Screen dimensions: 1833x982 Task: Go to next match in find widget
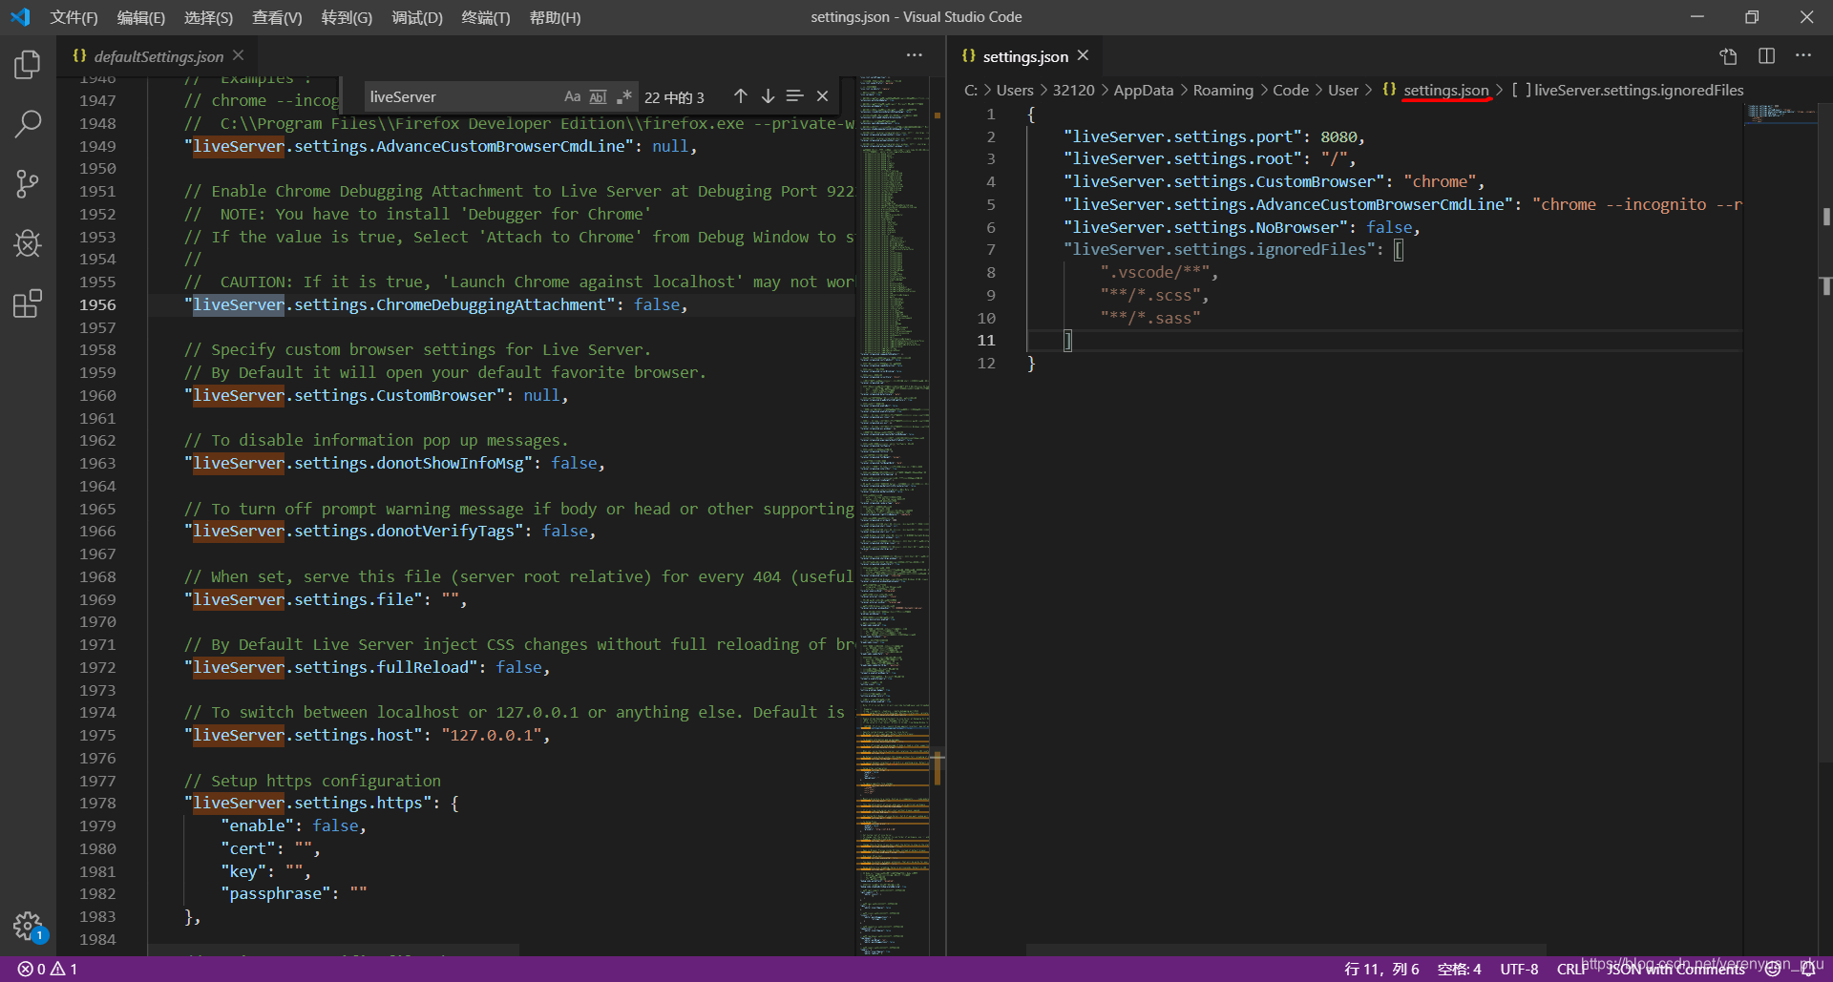[768, 96]
